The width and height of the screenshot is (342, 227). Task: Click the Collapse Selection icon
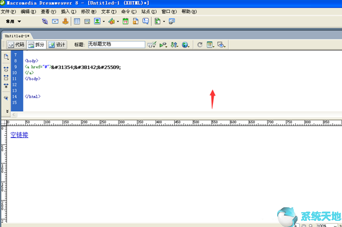[x=6, y=77]
